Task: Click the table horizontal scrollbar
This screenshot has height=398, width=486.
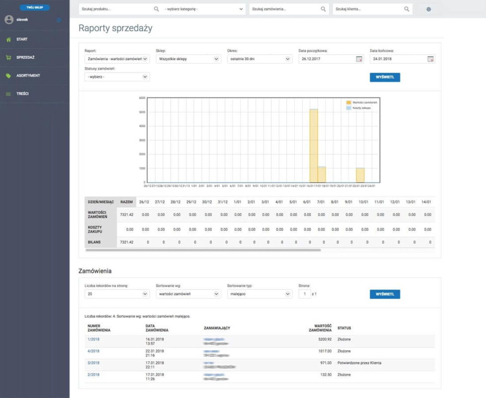Action: [203, 250]
